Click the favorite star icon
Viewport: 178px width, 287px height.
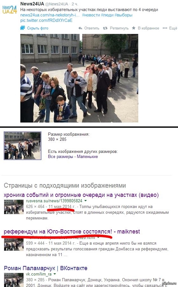[x=133, y=28]
